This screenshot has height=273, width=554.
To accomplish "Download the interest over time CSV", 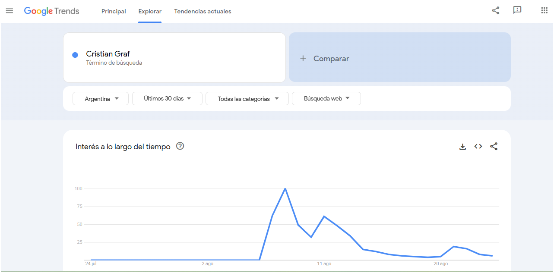I will 462,147.
